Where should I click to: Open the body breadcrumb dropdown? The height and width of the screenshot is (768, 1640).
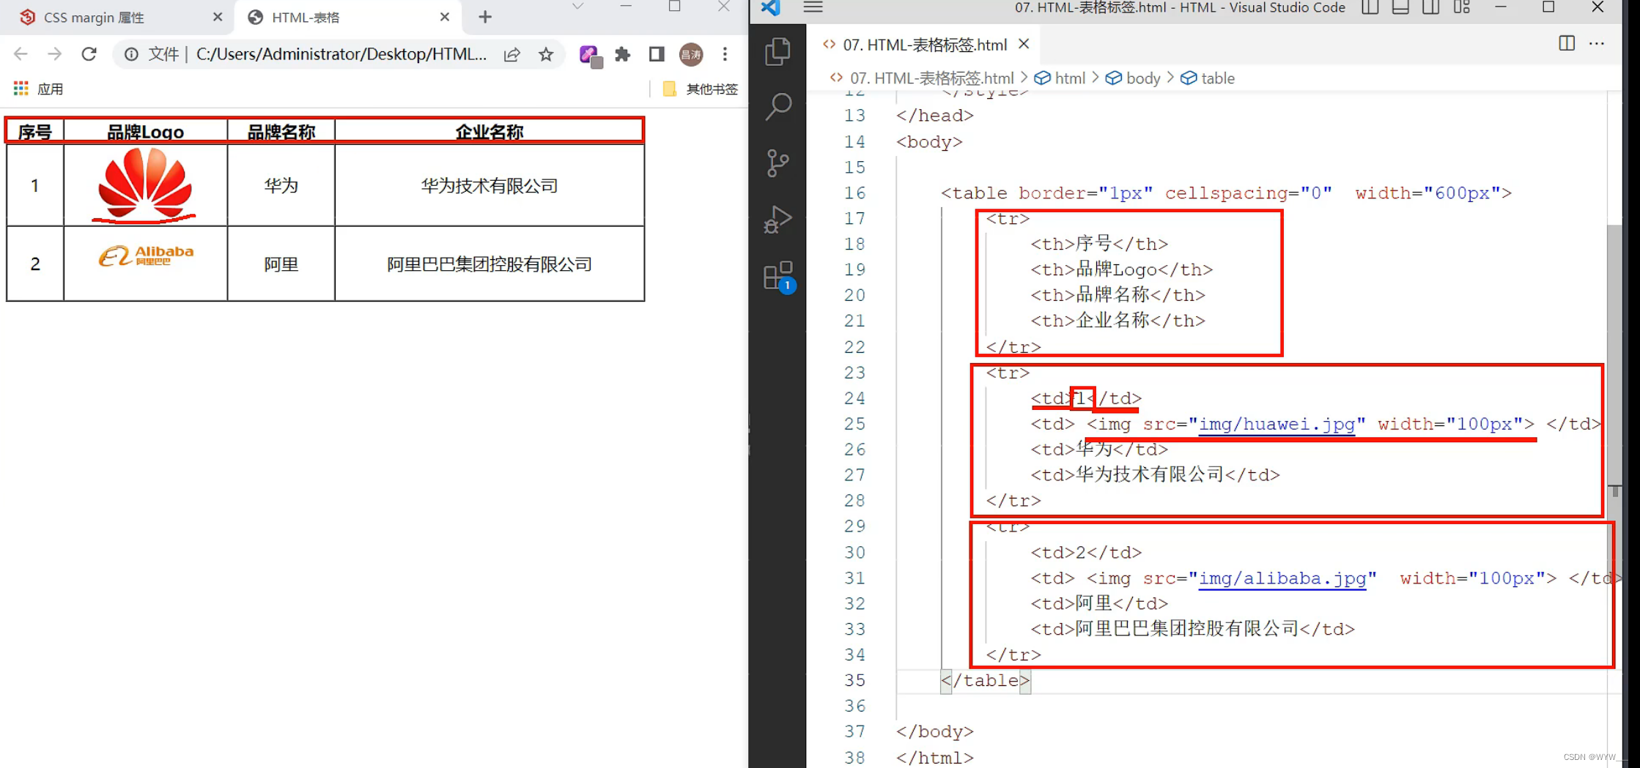(x=1133, y=78)
